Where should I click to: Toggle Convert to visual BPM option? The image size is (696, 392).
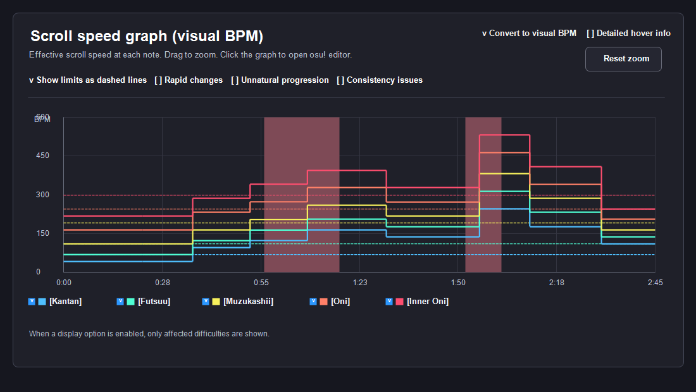click(x=529, y=34)
